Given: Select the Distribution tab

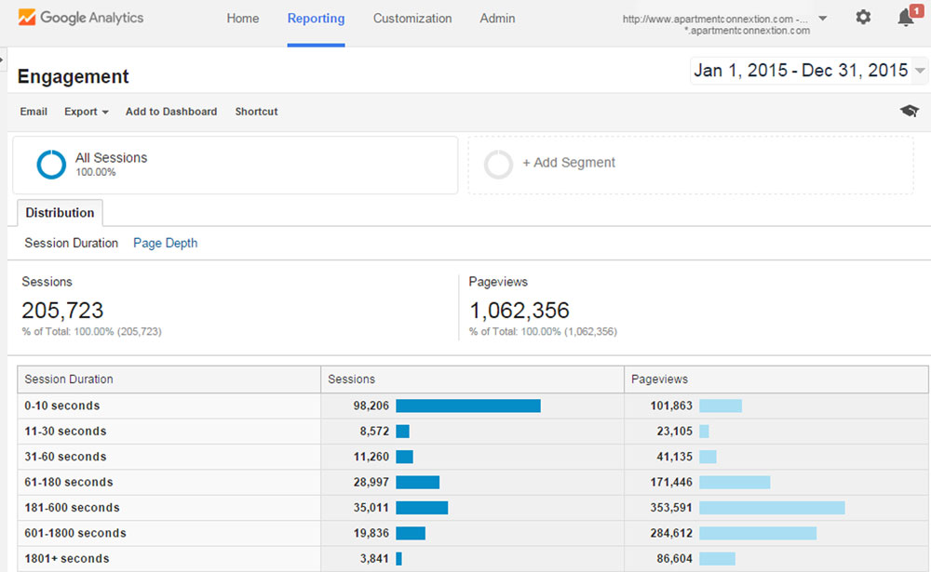Looking at the screenshot, I should click(x=60, y=212).
